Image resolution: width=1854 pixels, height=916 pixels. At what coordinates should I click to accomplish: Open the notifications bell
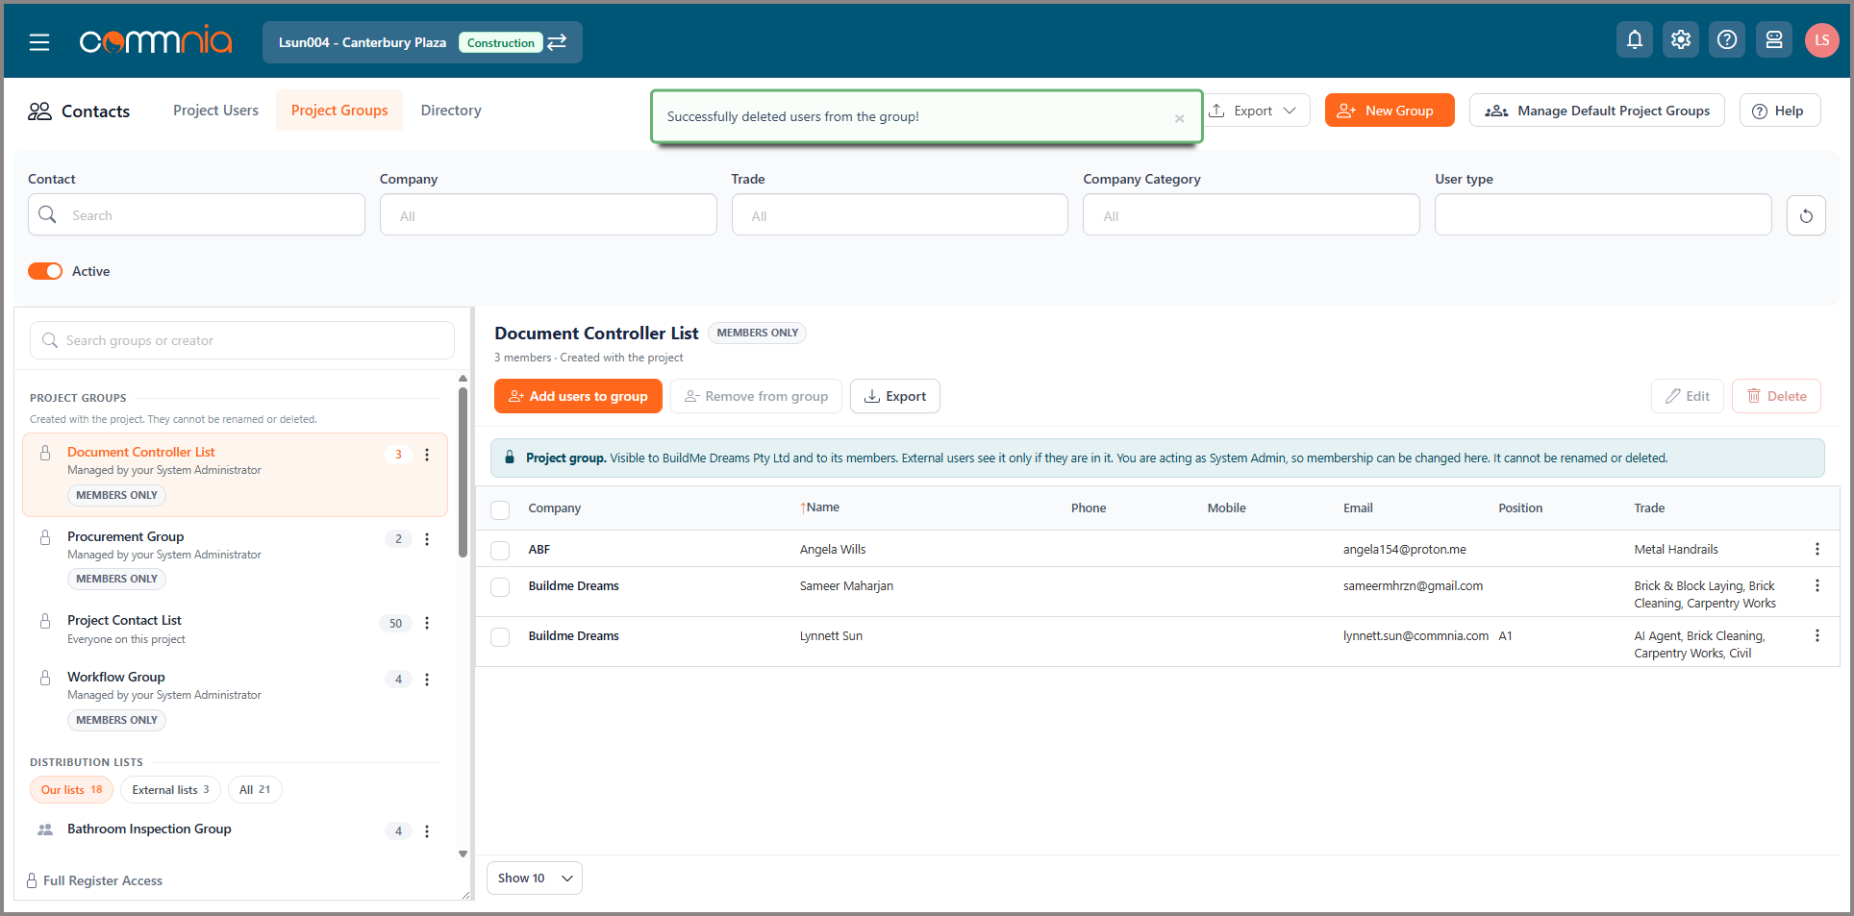click(x=1635, y=39)
